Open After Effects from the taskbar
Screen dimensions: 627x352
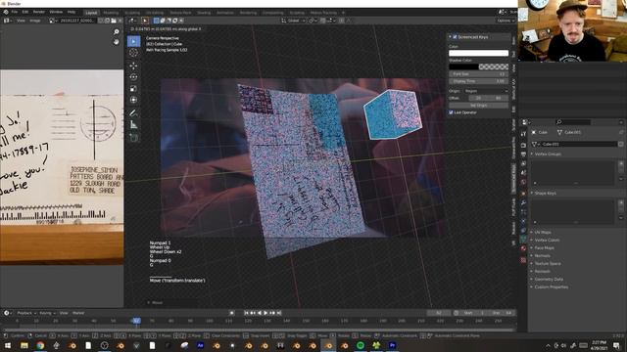click(200, 345)
